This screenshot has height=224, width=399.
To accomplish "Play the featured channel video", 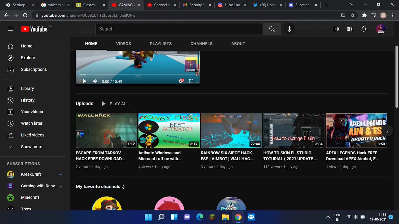I will [x=84, y=81].
